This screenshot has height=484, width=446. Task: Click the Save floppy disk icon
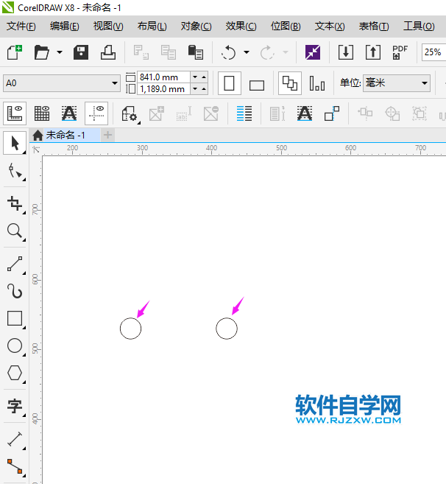pos(81,52)
